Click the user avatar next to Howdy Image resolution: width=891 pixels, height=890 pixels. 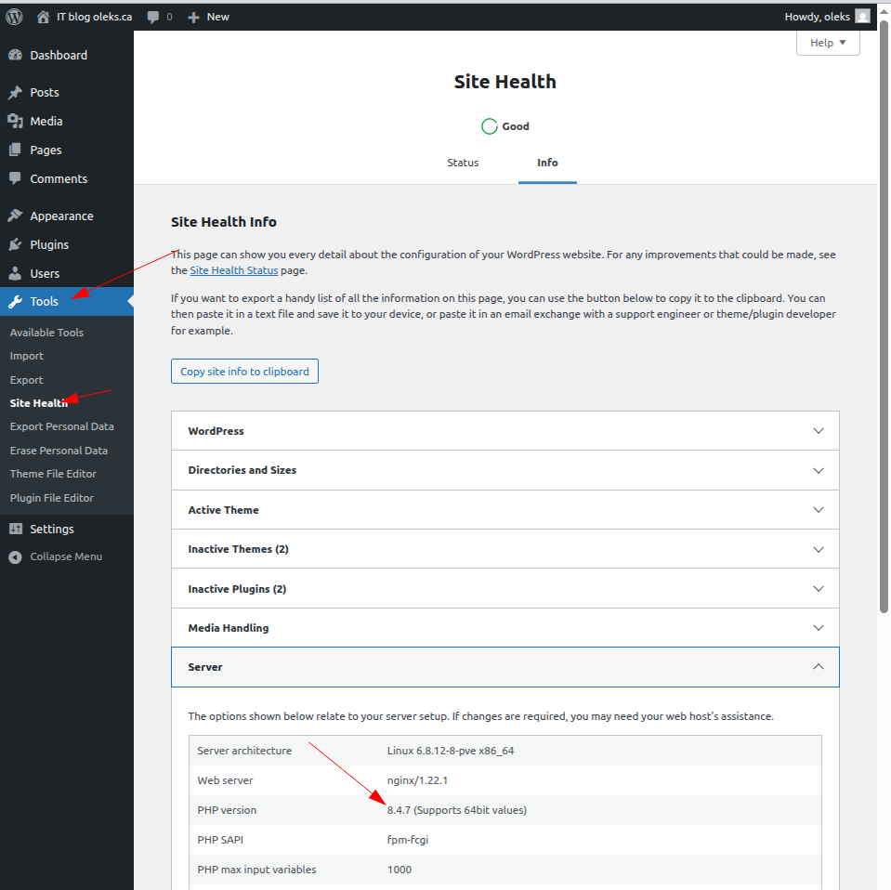point(862,17)
